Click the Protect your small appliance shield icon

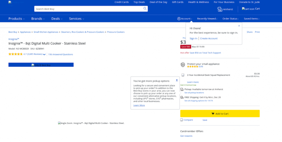183,65
